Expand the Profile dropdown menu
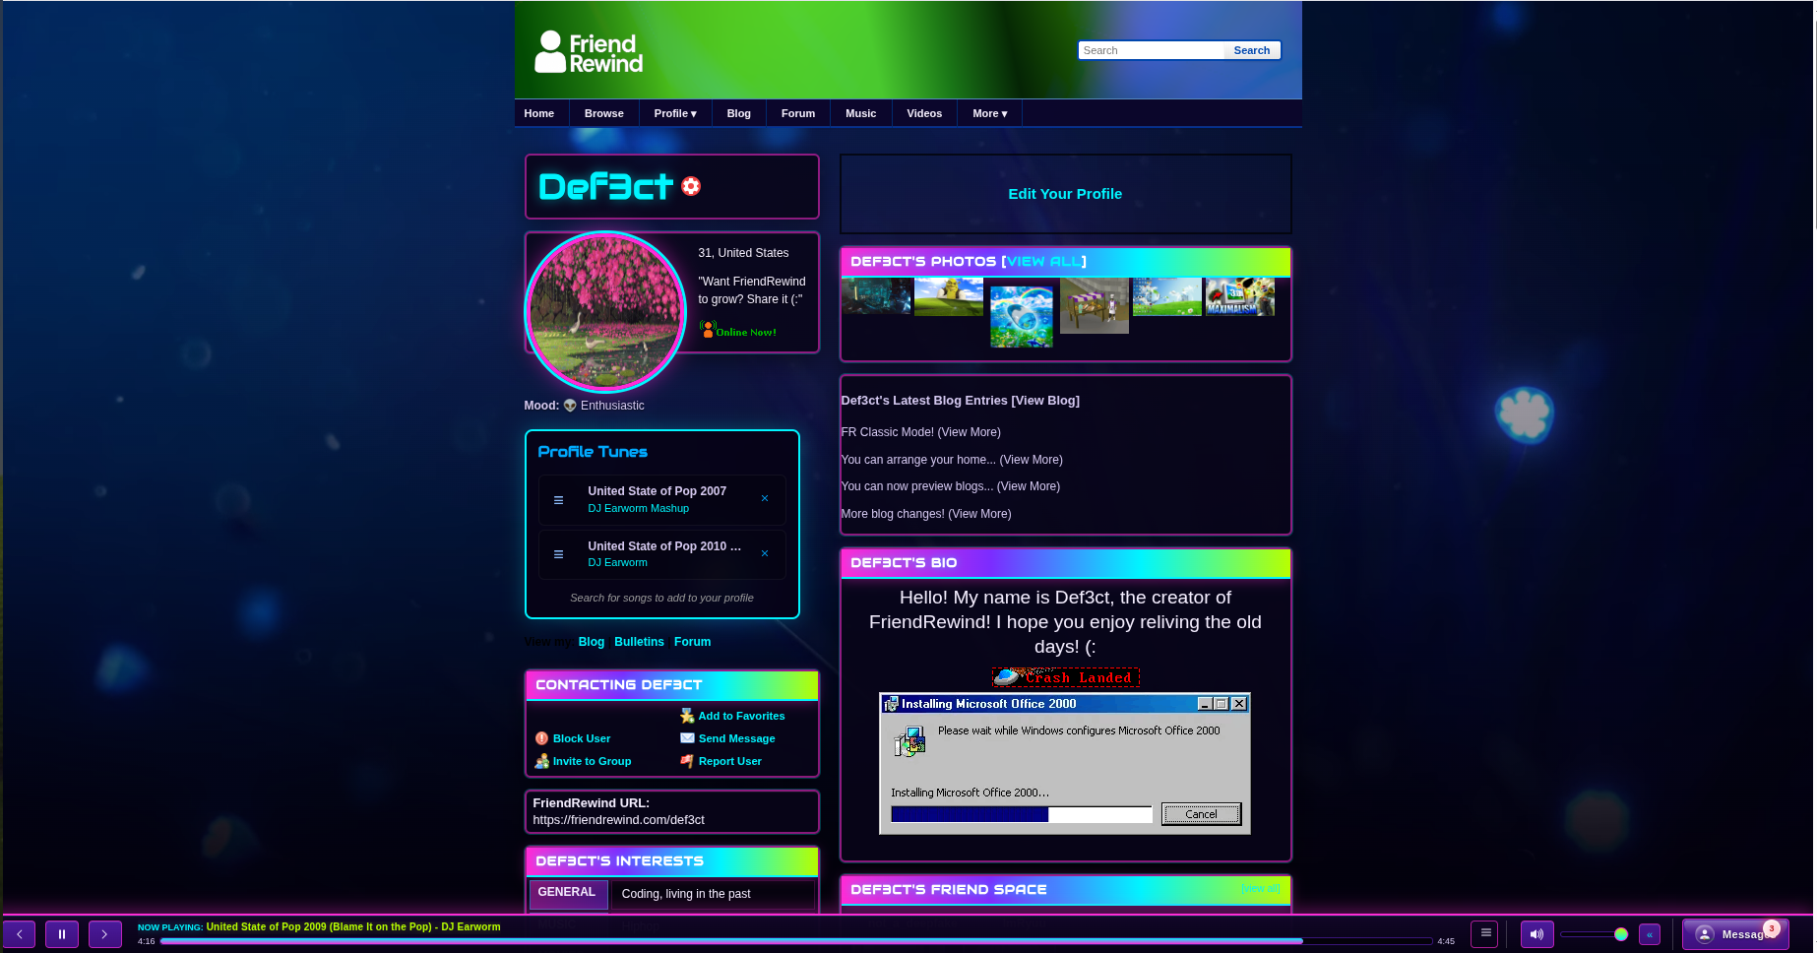The width and height of the screenshot is (1817, 953). (x=675, y=113)
